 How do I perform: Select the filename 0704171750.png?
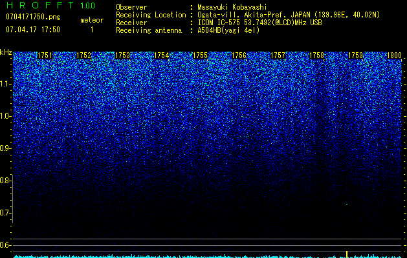[33, 17]
